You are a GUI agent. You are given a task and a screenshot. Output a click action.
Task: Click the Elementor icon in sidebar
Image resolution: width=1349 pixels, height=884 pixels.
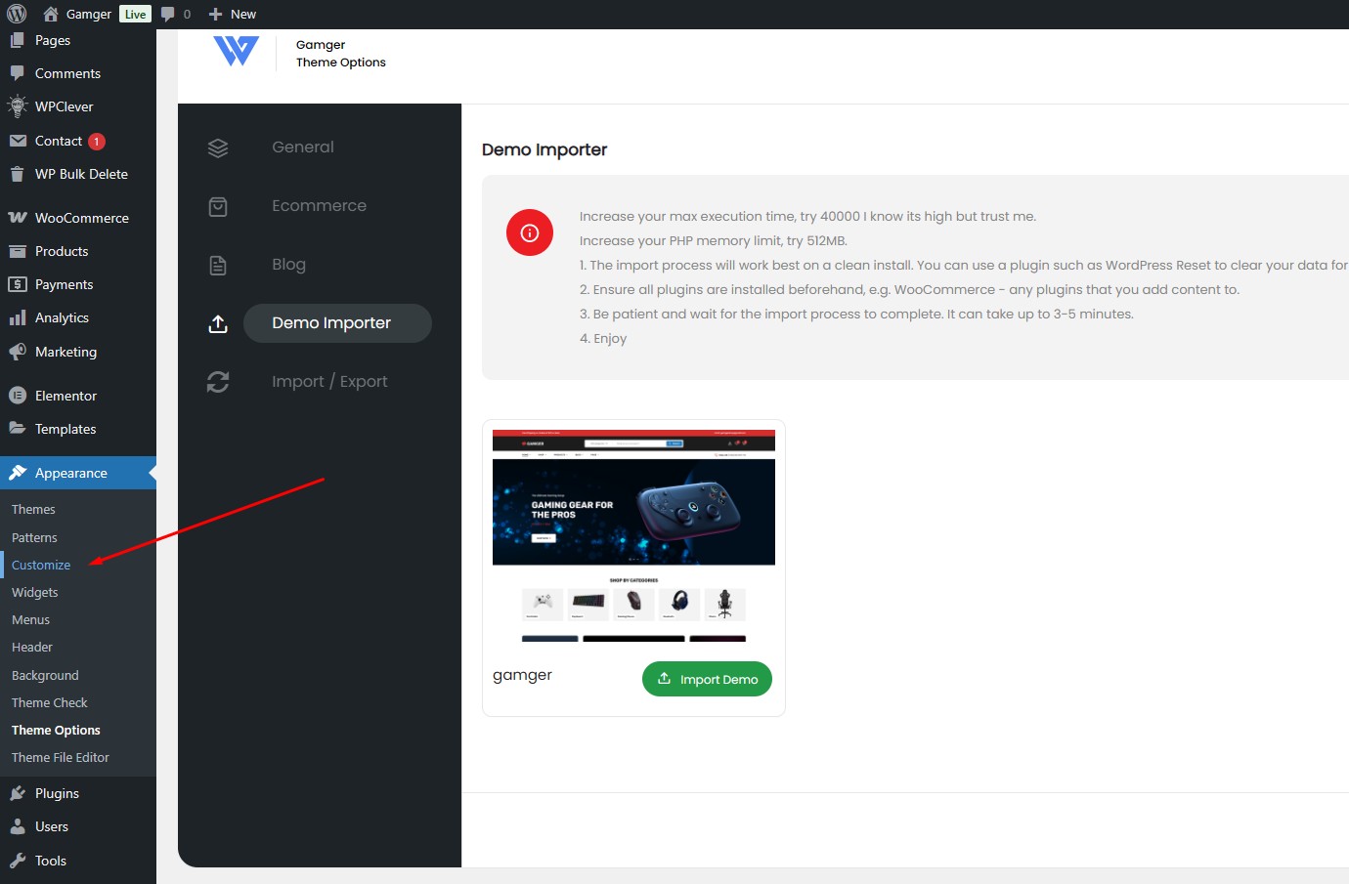click(x=18, y=396)
